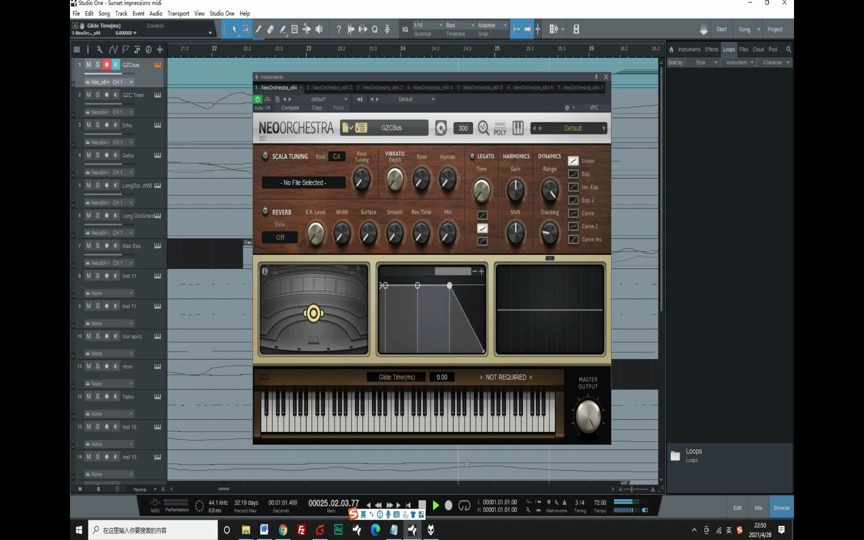Select the Exp. 2 dynamics curve checkbox
Viewport: 864px width, 540px height.
(x=573, y=200)
